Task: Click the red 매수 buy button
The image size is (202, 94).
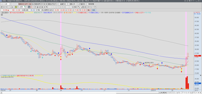Action: [89, 10]
